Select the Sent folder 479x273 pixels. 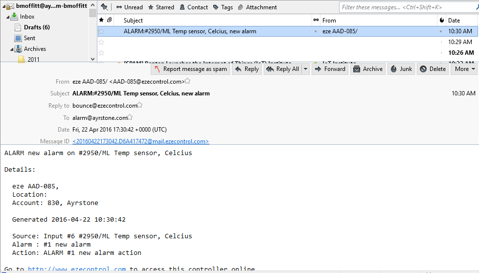[29, 38]
